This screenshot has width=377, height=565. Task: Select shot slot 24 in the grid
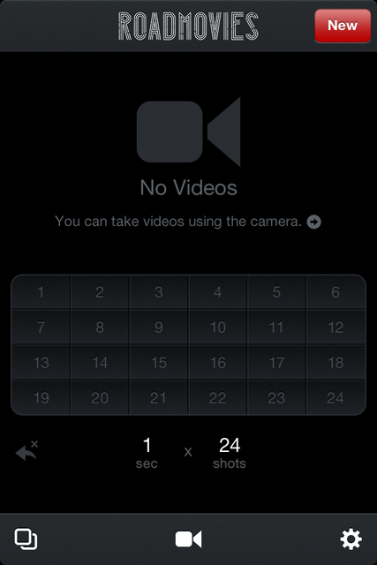(x=336, y=397)
